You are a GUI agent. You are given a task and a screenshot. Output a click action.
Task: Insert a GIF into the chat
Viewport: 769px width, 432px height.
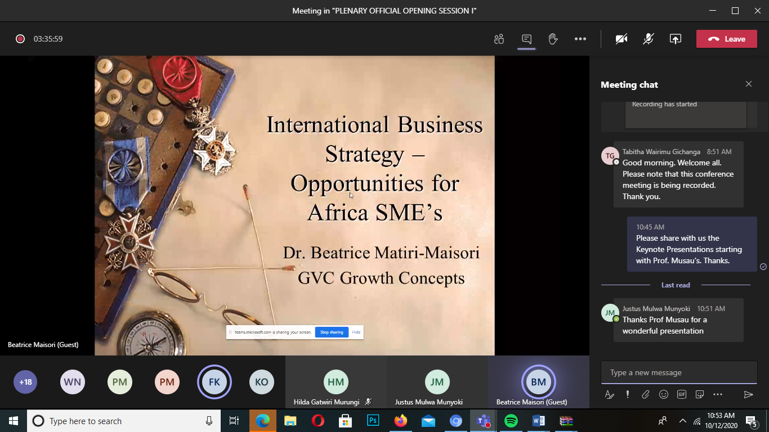point(682,394)
